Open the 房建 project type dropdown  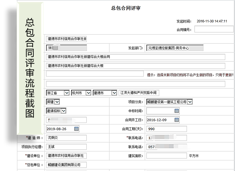57,102
